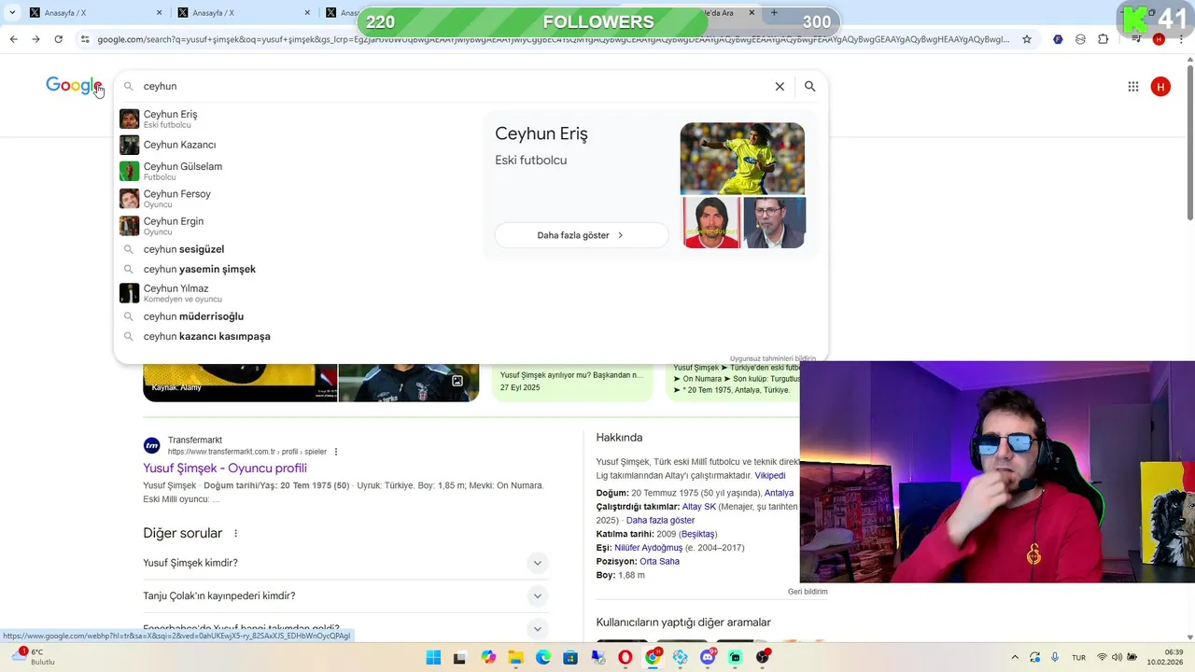
Task: Click Beşiktaş link in Katılma tarihi
Action: pos(697,534)
